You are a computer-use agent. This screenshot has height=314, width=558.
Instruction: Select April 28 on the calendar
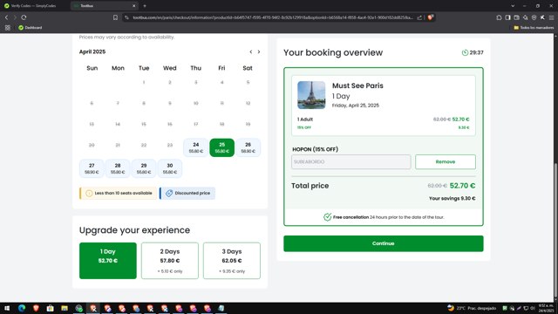118,168
